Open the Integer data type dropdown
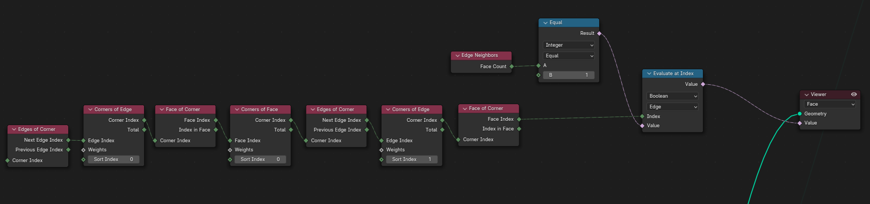This screenshot has height=204, width=870. 569,45
